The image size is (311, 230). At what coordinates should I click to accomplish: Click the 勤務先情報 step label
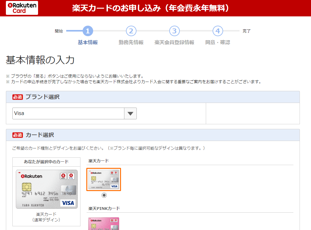click(x=131, y=42)
